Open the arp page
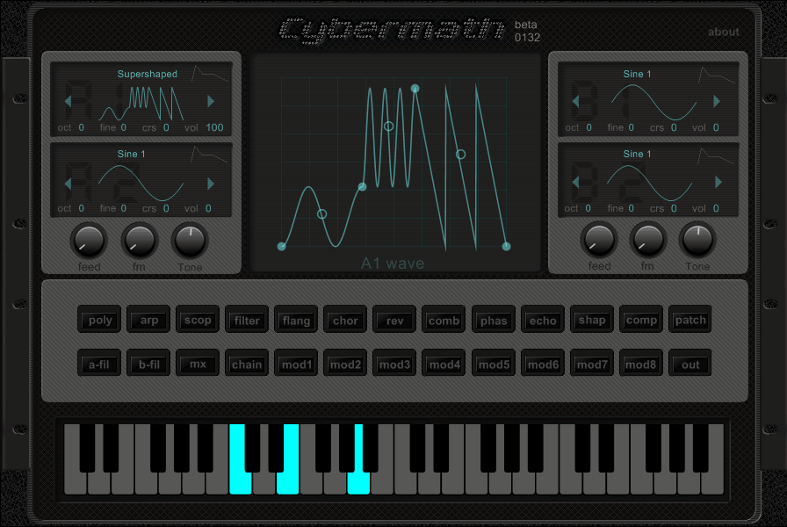This screenshot has height=527, width=787. point(148,319)
